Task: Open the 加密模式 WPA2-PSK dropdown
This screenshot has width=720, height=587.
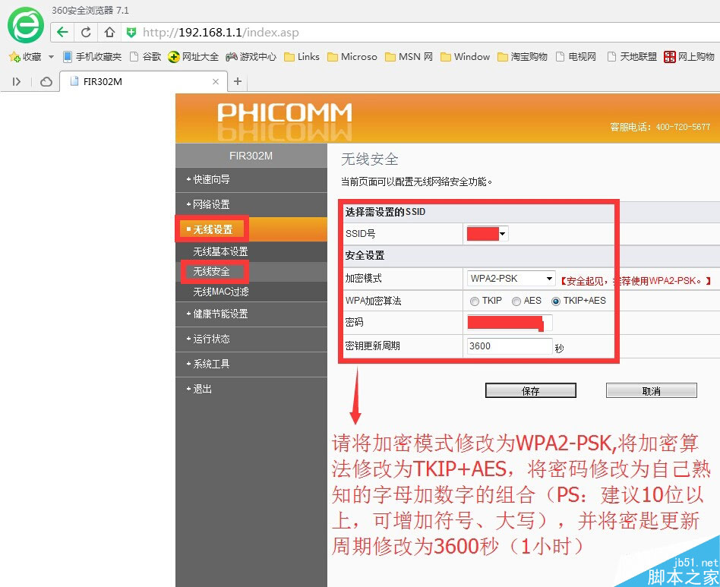Action: tap(511, 279)
